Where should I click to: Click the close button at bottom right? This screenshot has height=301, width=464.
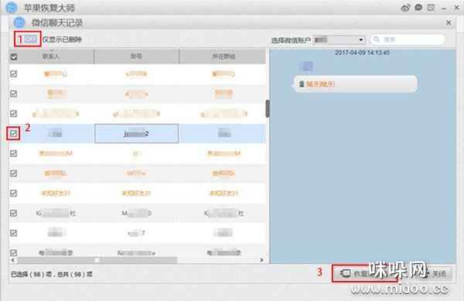[x=435, y=274]
